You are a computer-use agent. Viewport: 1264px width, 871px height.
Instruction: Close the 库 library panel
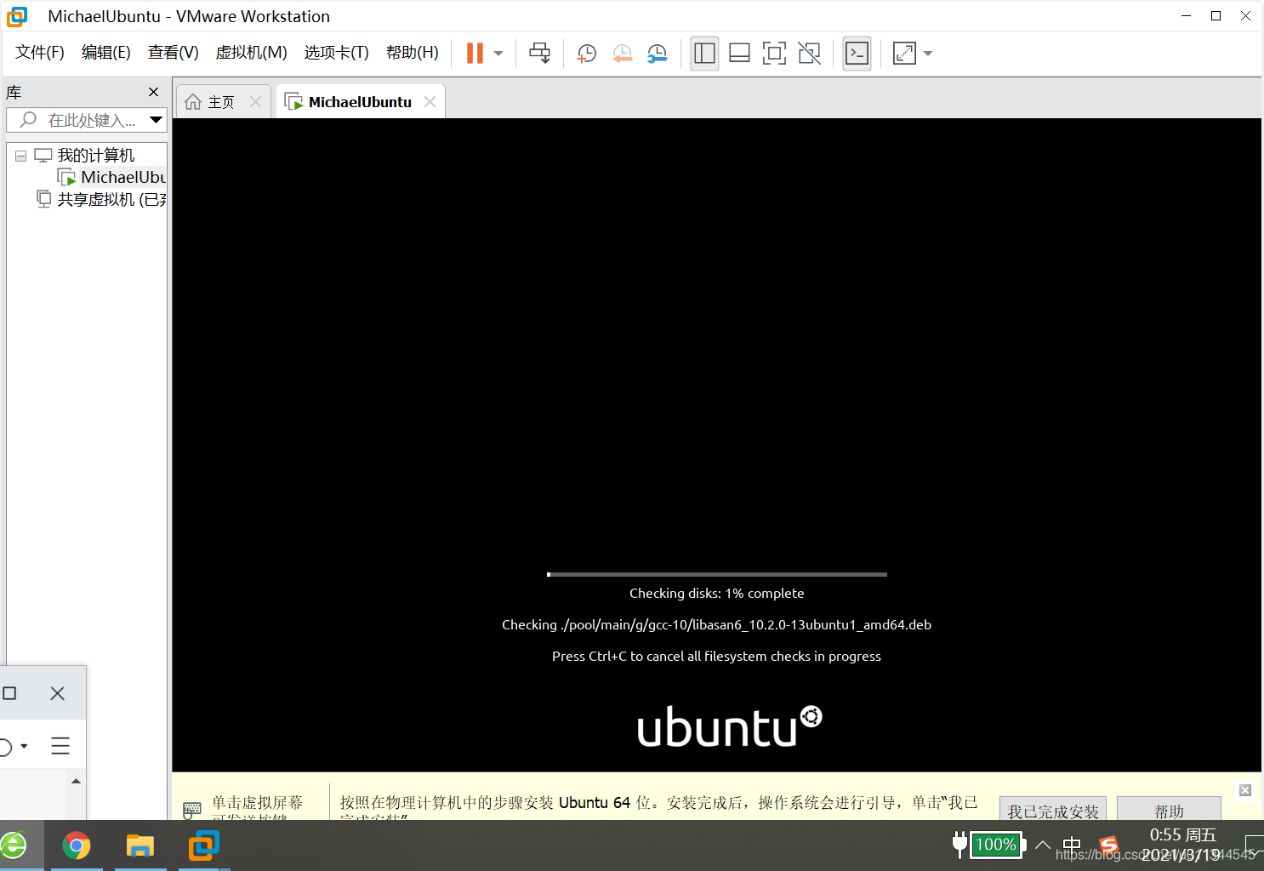[153, 92]
